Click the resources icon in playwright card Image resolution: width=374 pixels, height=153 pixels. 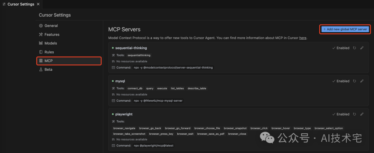pyautogui.click(x=113, y=139)
